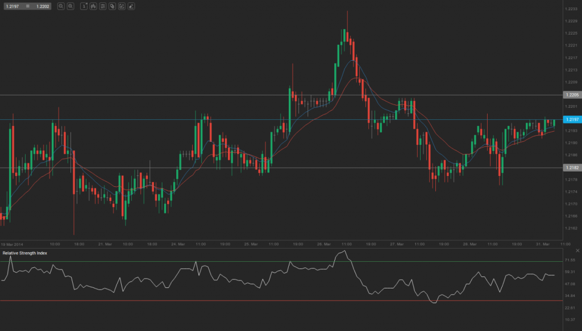Open the chart edit annotation icon
The image size is (582, 331).
(121, 6)
